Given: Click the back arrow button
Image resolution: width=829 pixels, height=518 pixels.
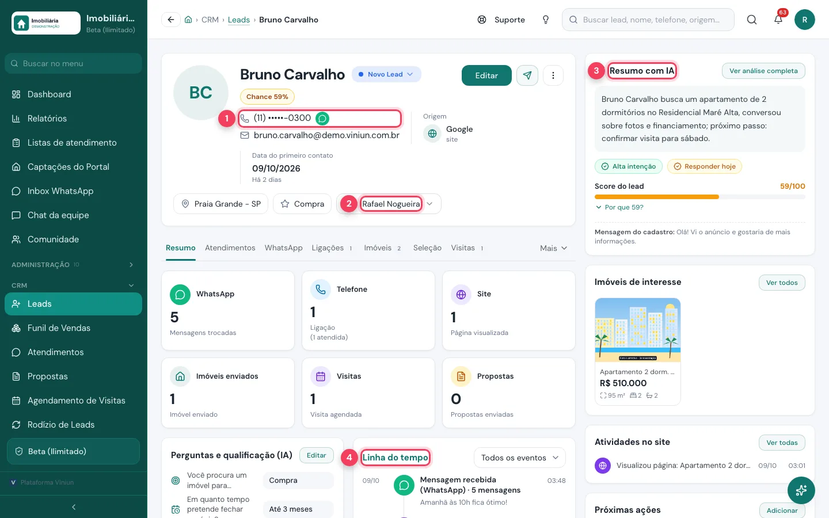Looking at the screenshot, I should point(170,20).
